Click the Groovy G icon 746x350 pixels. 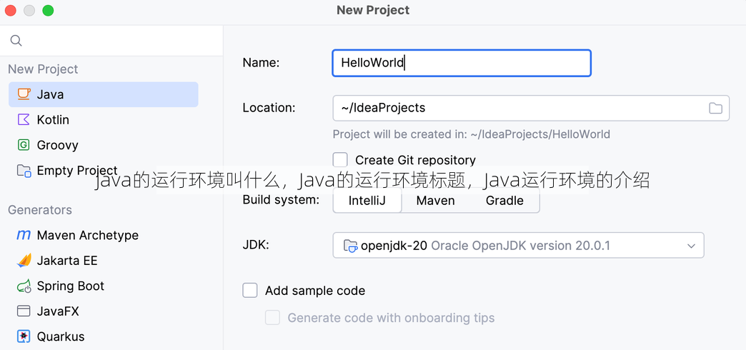click(24, 145)
